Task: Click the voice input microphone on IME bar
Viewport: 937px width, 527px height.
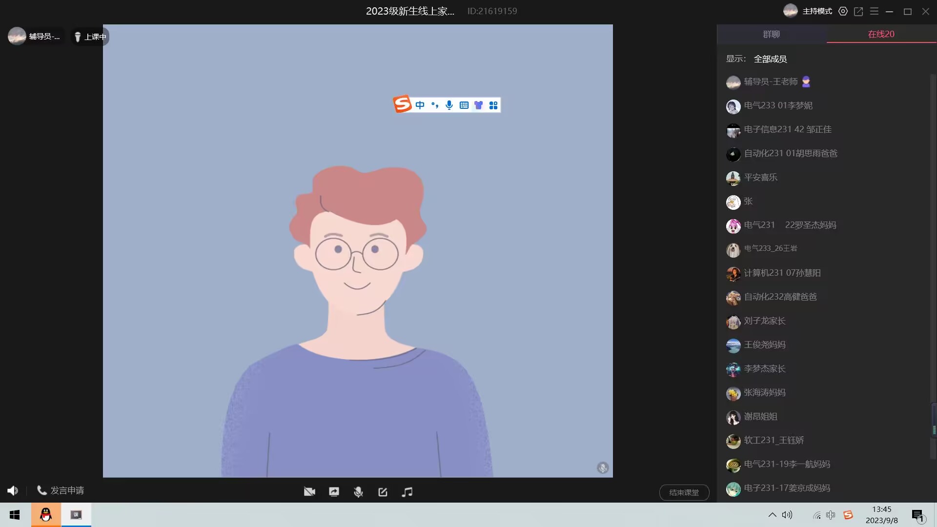Action: pos(449,105)
